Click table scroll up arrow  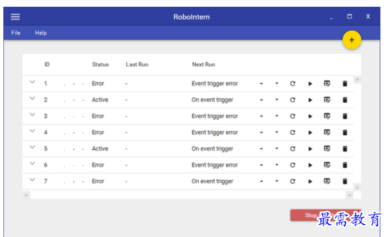pos(357,79)
